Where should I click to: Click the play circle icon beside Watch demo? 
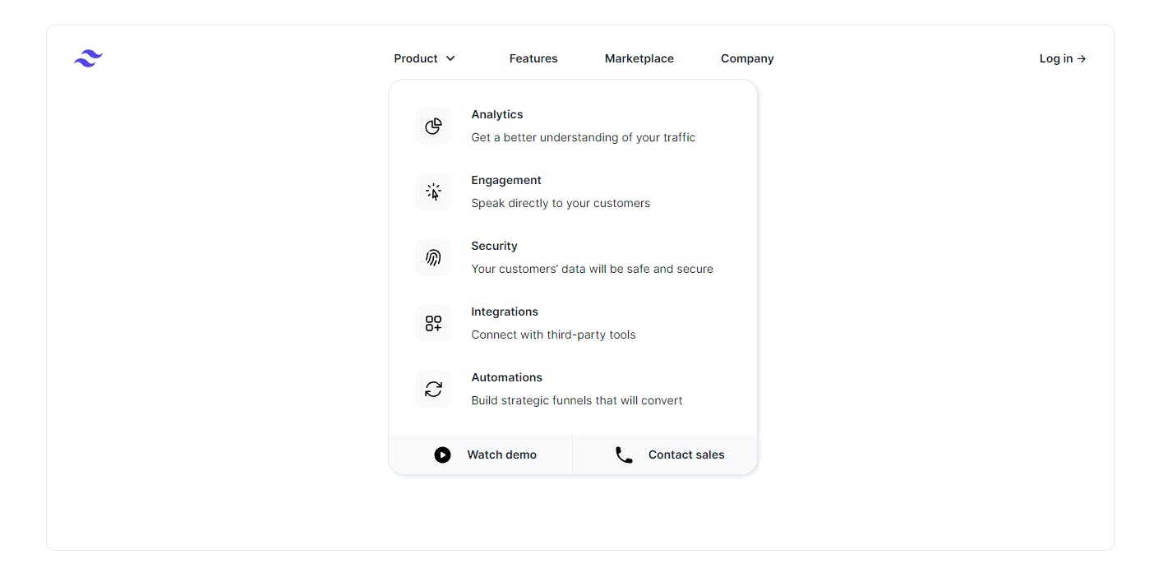pos(442,455)
